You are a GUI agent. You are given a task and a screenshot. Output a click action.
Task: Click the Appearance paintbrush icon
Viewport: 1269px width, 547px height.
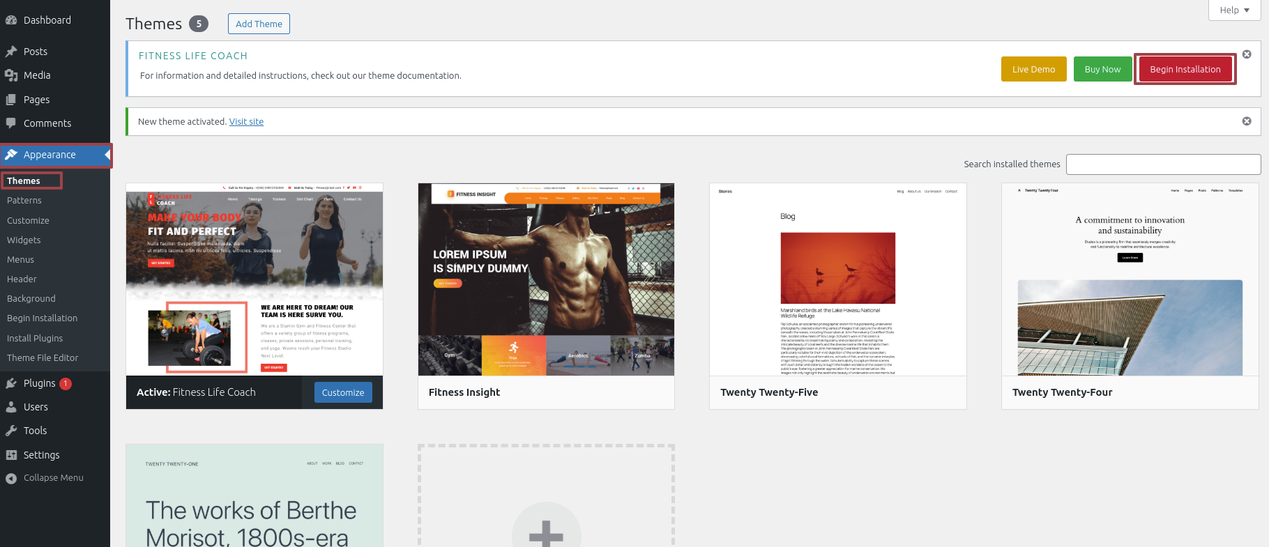point(11,155)
